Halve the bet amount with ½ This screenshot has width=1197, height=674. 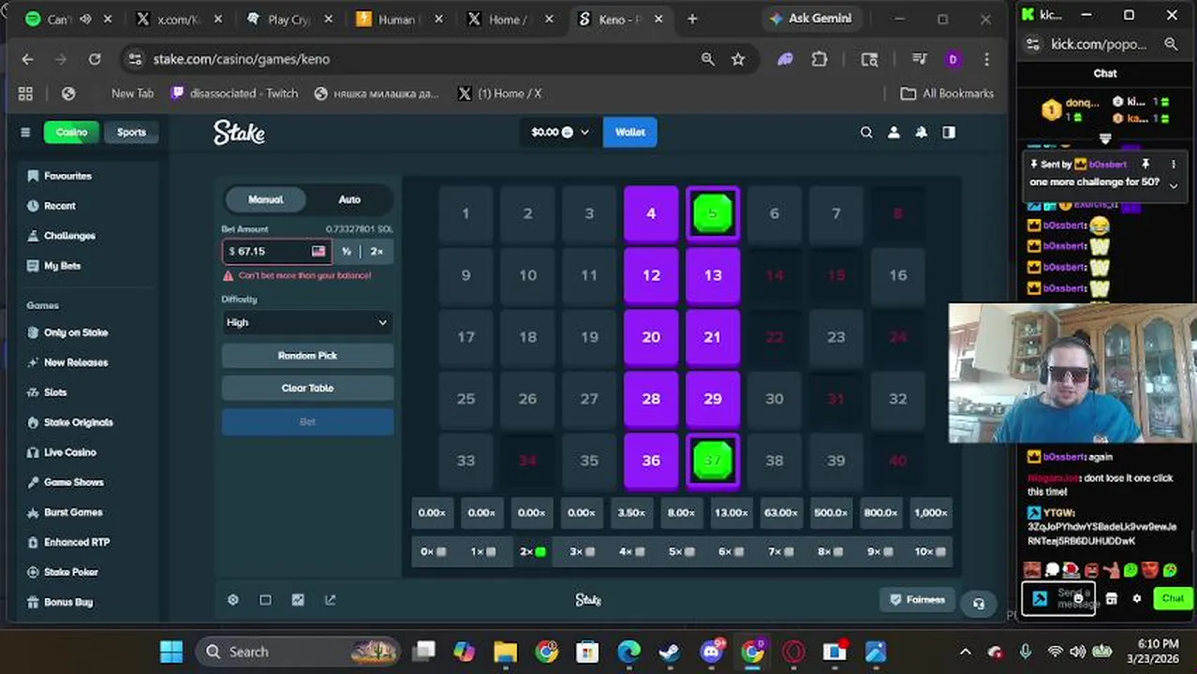[x=347, y=251]
